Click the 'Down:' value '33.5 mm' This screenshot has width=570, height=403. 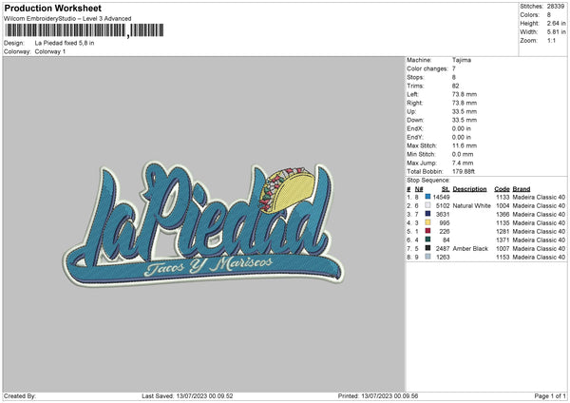465,120
